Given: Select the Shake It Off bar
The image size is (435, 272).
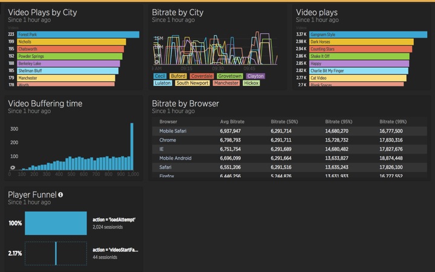Looking at the screenshot, I should (x=359, y=56).
